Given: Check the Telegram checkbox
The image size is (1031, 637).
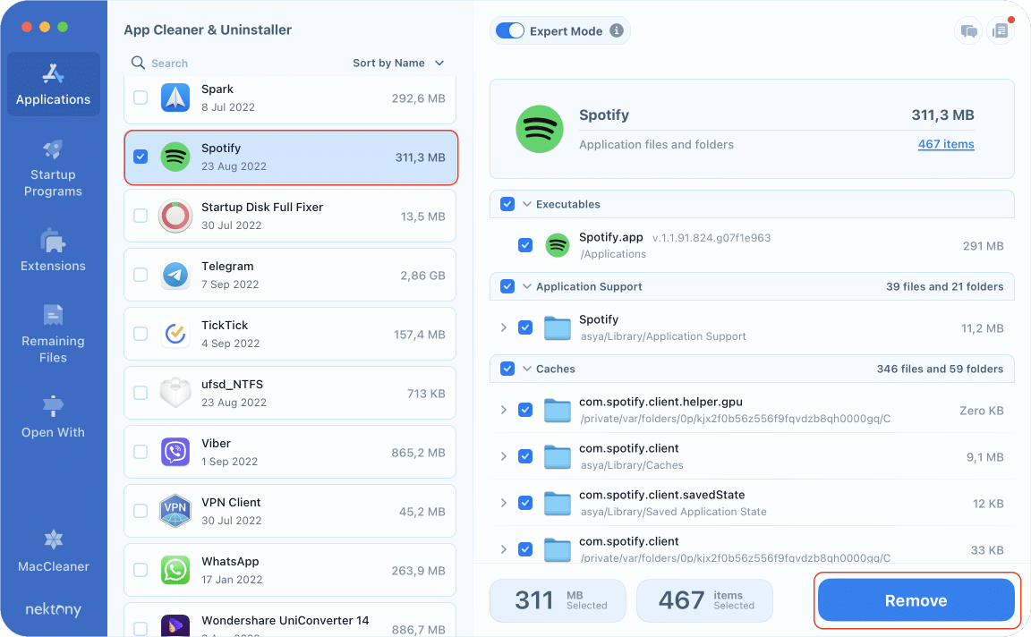Looking at the screenshot, I should click(141, 275).
